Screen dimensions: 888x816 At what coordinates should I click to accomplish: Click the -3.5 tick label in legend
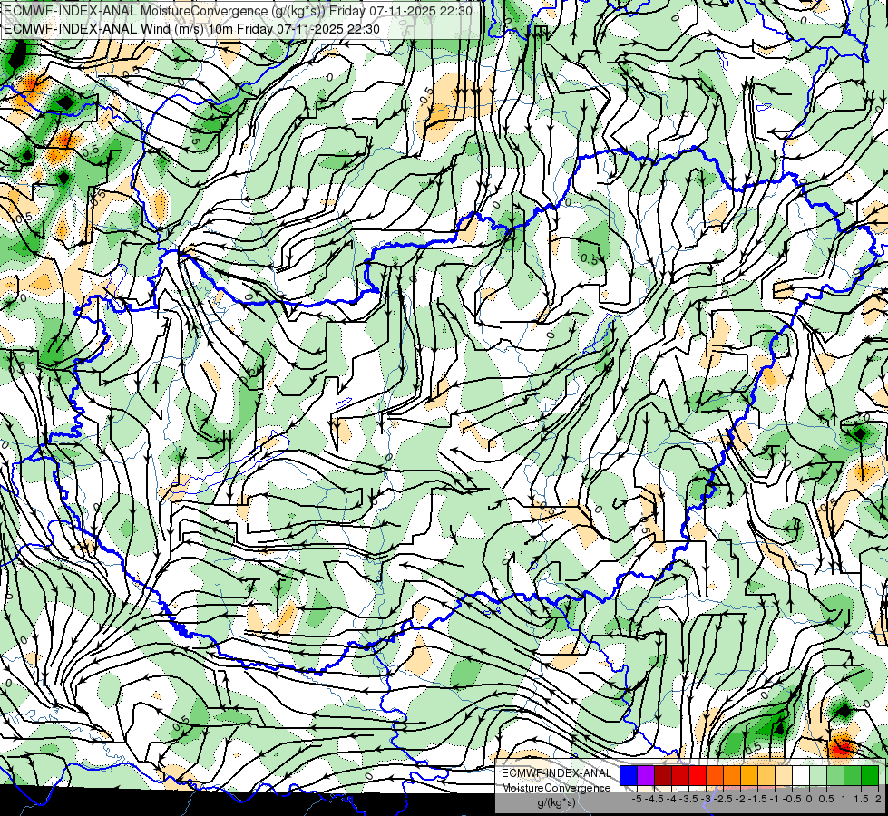(x=688, y=799)
